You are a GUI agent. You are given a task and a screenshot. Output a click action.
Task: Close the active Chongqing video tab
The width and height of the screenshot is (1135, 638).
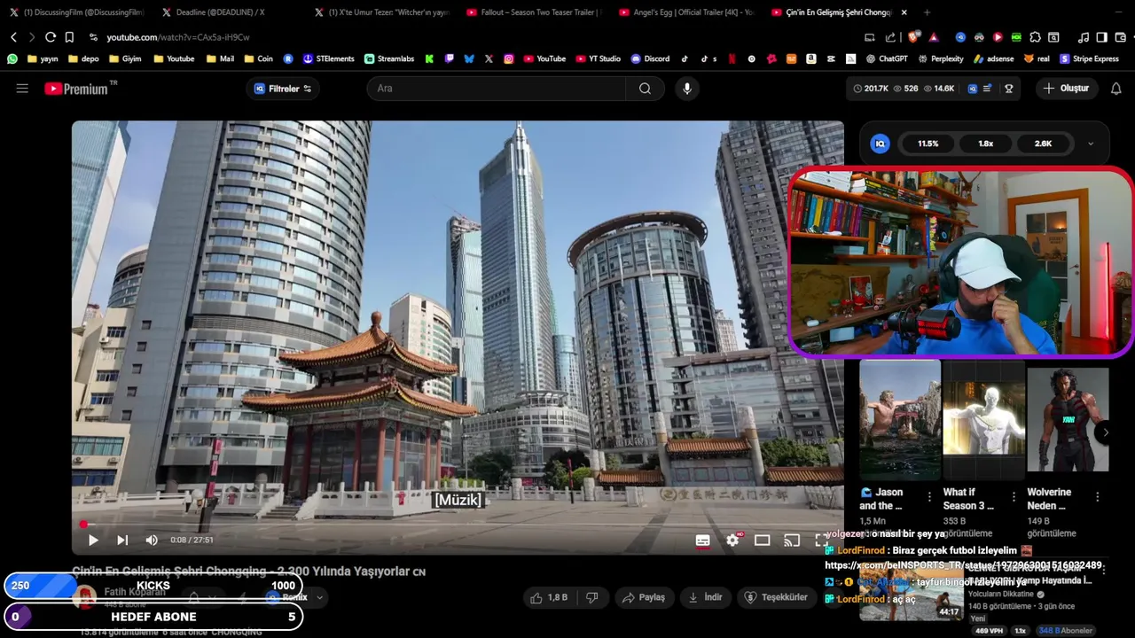point(904,12)
